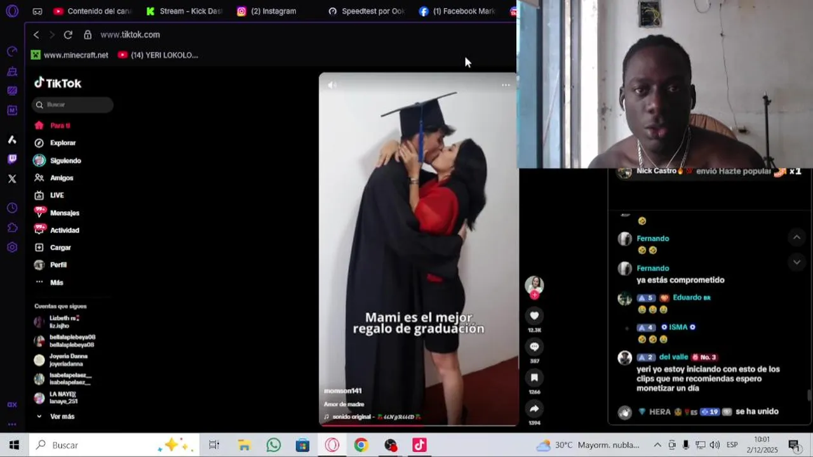Open browser History clock icon

pos(12,208)
